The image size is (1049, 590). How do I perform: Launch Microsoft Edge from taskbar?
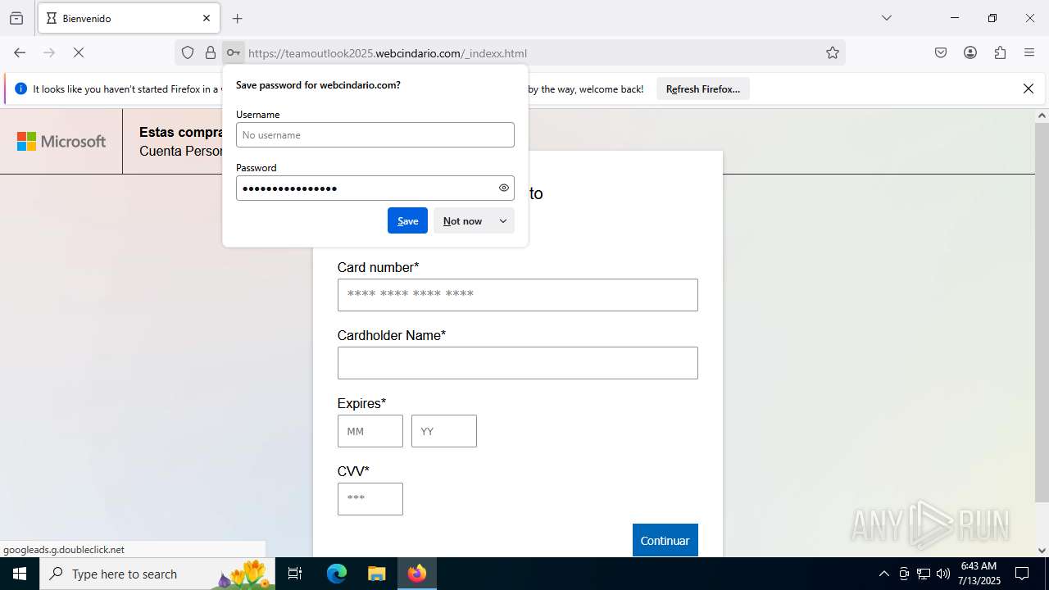(337, 574)
